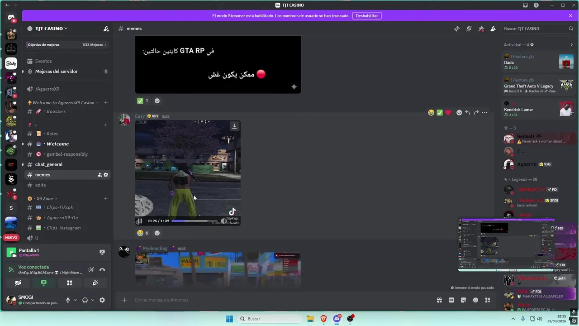Collapse the X9 Zone category
The width and height of the screenshot is (579, 326).
[x=43, y=199]
